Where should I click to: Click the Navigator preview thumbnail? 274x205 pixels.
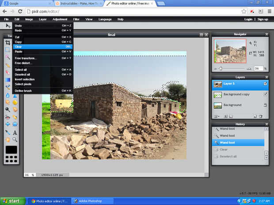[230, 51]
